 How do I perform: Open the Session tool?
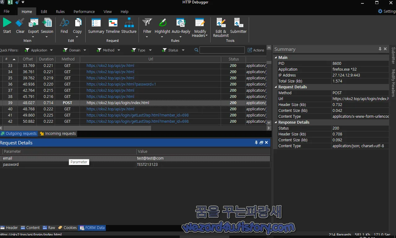click(47, 28)
